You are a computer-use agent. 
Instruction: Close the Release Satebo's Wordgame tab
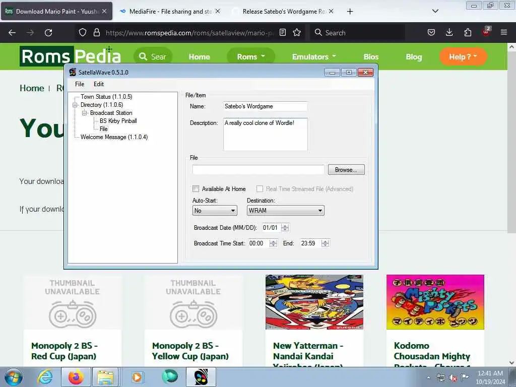click(x=331, y=11)
